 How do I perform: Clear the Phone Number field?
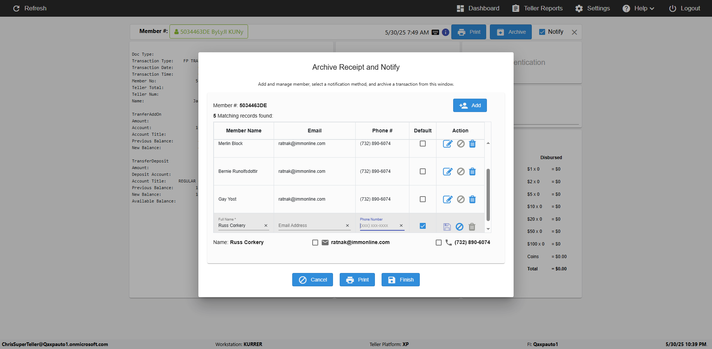pos(401,225)
